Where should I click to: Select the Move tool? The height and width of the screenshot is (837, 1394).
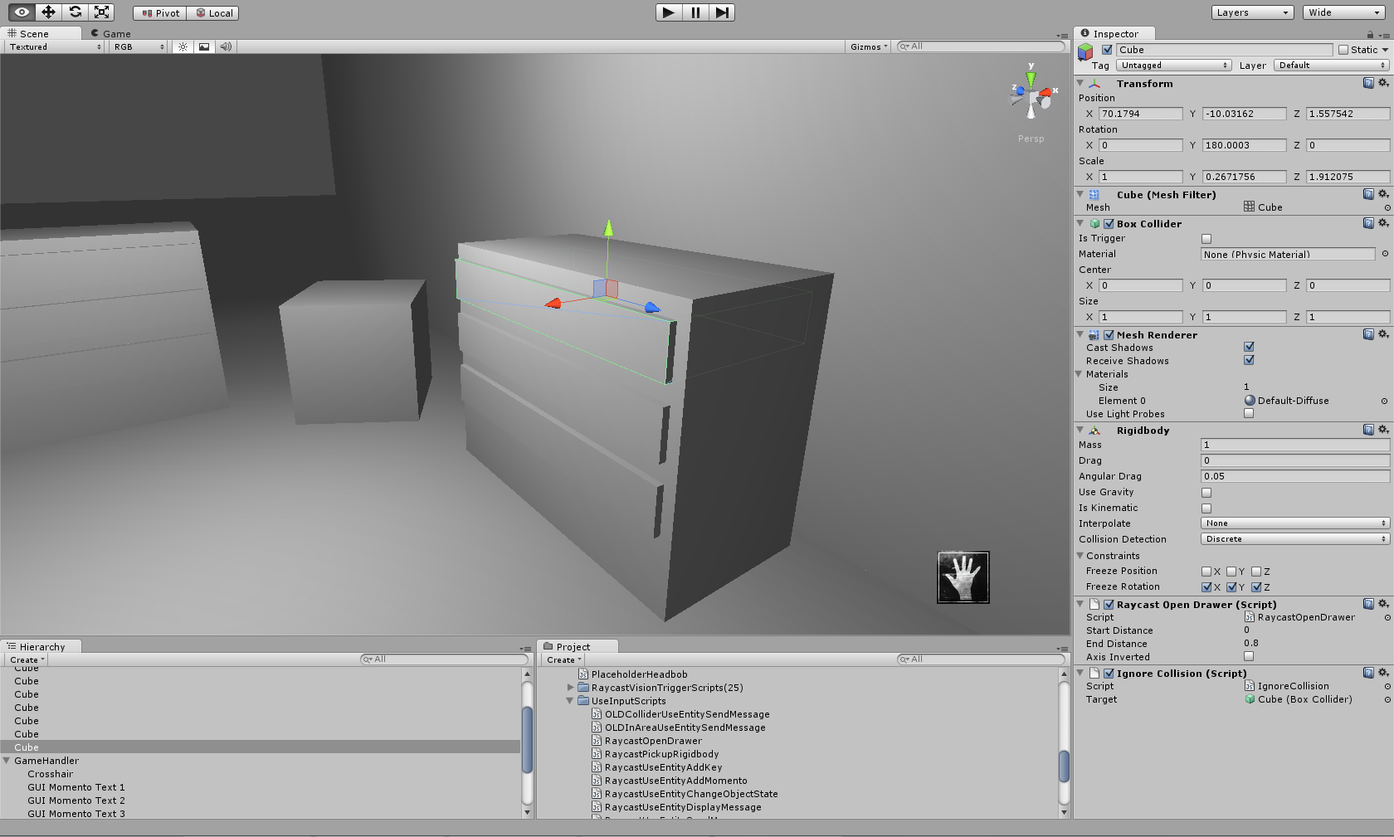pyautogui.click(x=48, y=12)
